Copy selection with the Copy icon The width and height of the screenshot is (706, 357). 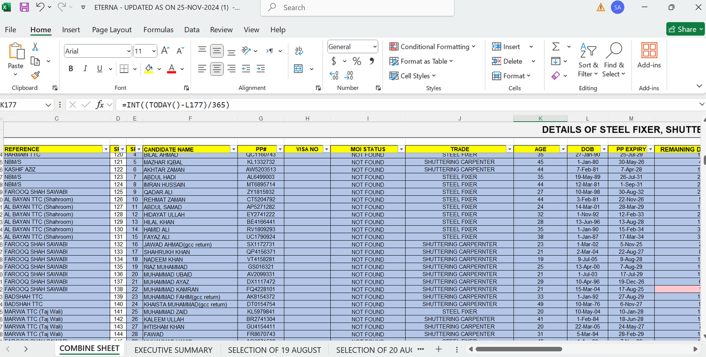click(x=35, y=61)
